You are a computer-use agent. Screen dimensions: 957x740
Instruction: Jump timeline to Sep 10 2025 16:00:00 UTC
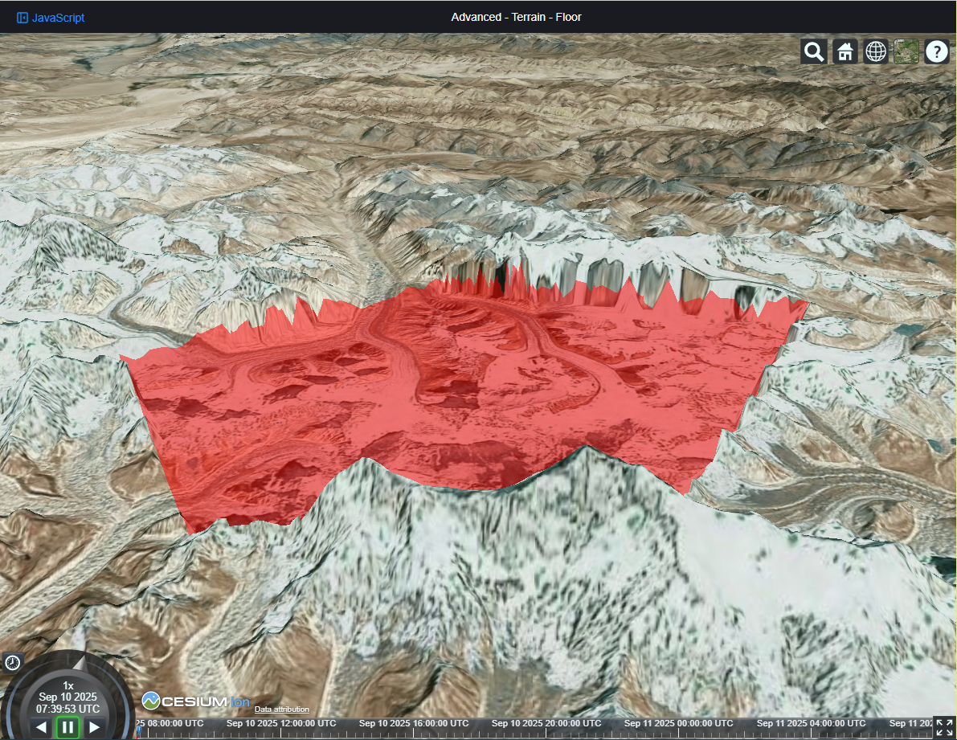(x=414, y=723)
